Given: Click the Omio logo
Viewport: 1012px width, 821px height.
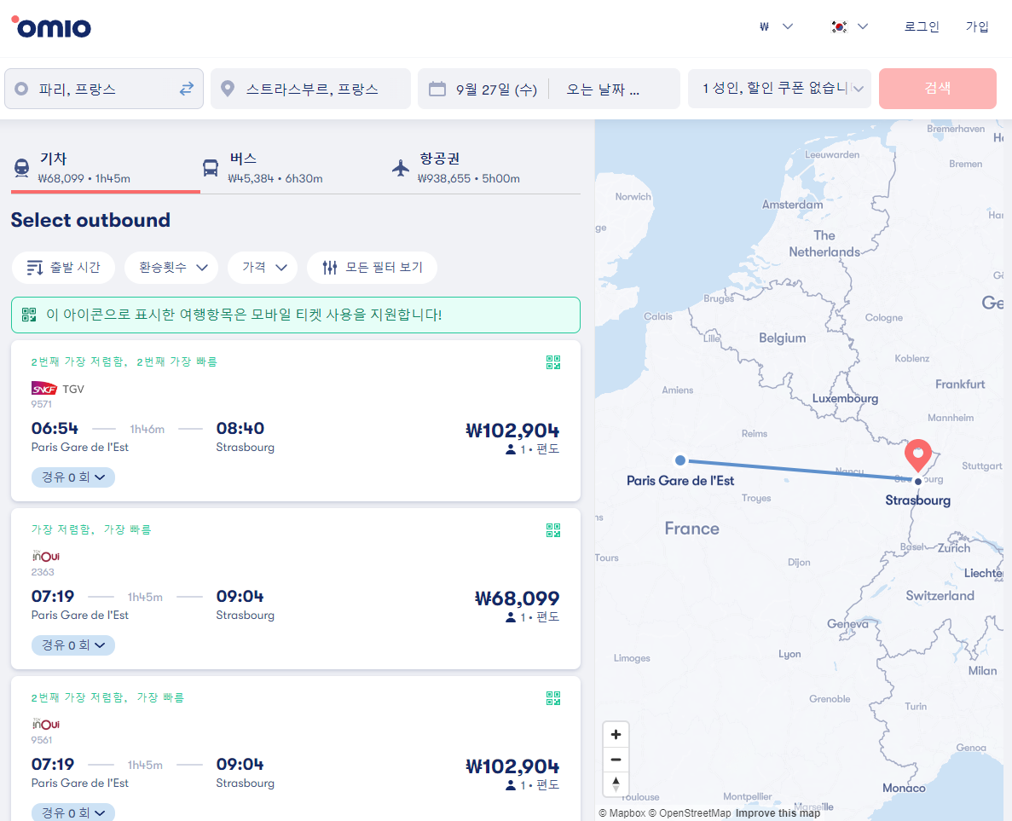Looking at the screenshot, I should (52, 27).
